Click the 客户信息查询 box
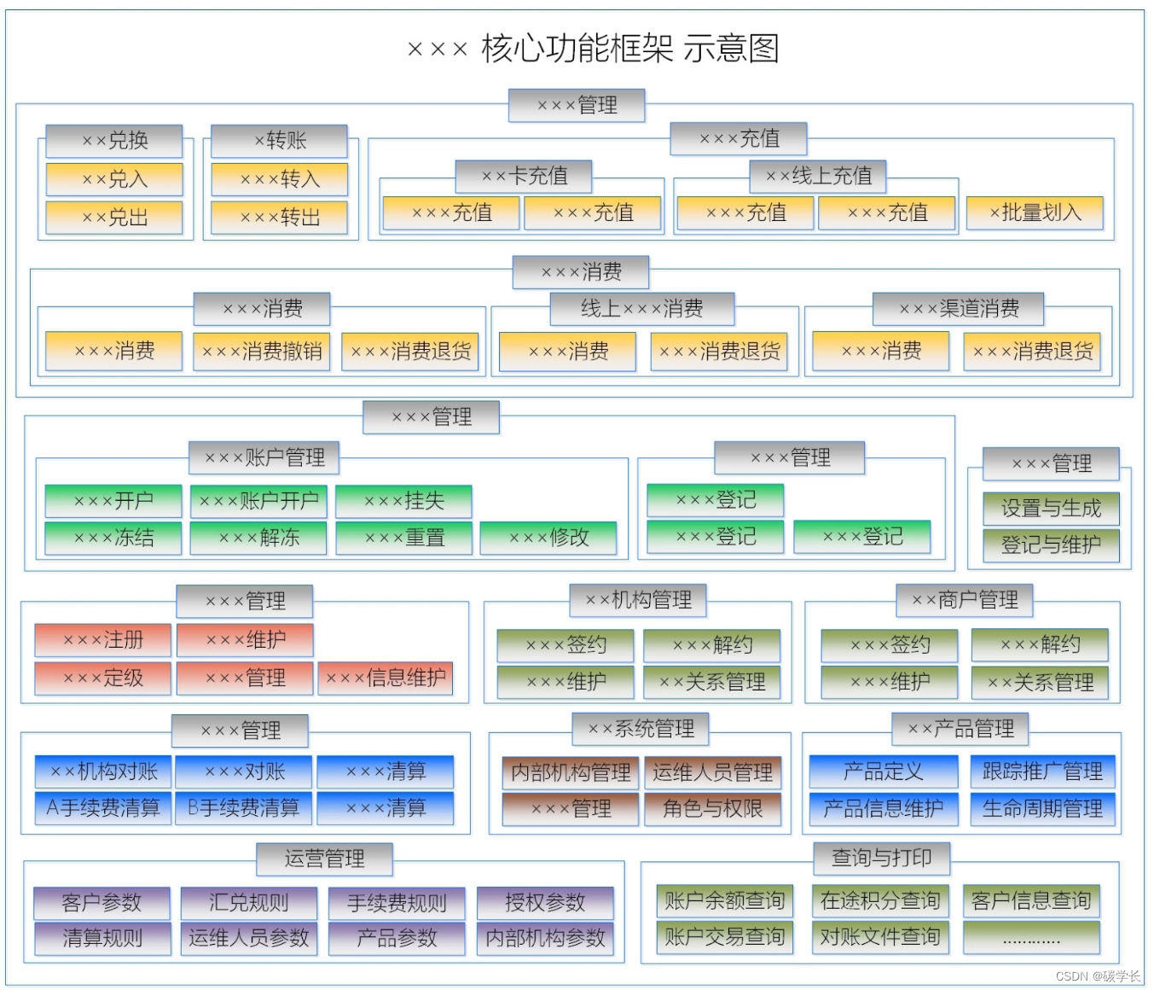 click(x=1031, y=901)
